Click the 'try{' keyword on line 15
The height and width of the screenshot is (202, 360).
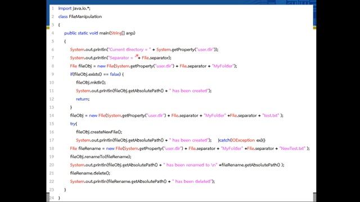pos(74,123)
